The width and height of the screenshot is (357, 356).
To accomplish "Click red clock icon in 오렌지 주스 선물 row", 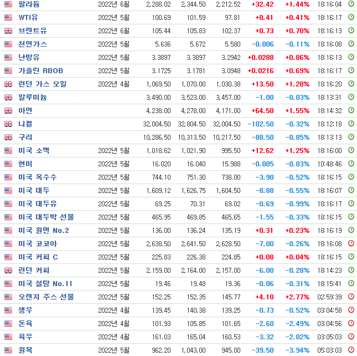I will 351,296.
